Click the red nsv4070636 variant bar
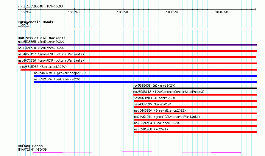265x156 pixels. coord(137,63)
